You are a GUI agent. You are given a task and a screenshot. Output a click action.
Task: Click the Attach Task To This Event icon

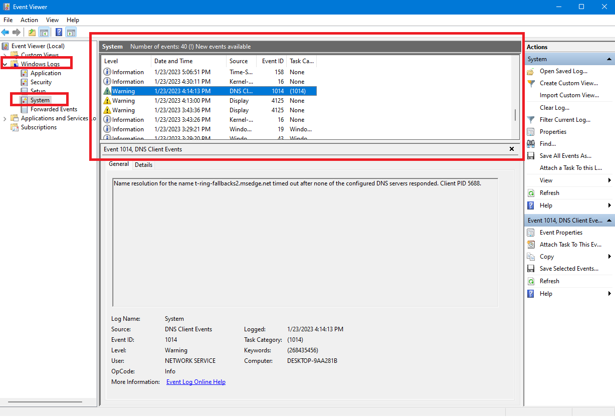531,245
